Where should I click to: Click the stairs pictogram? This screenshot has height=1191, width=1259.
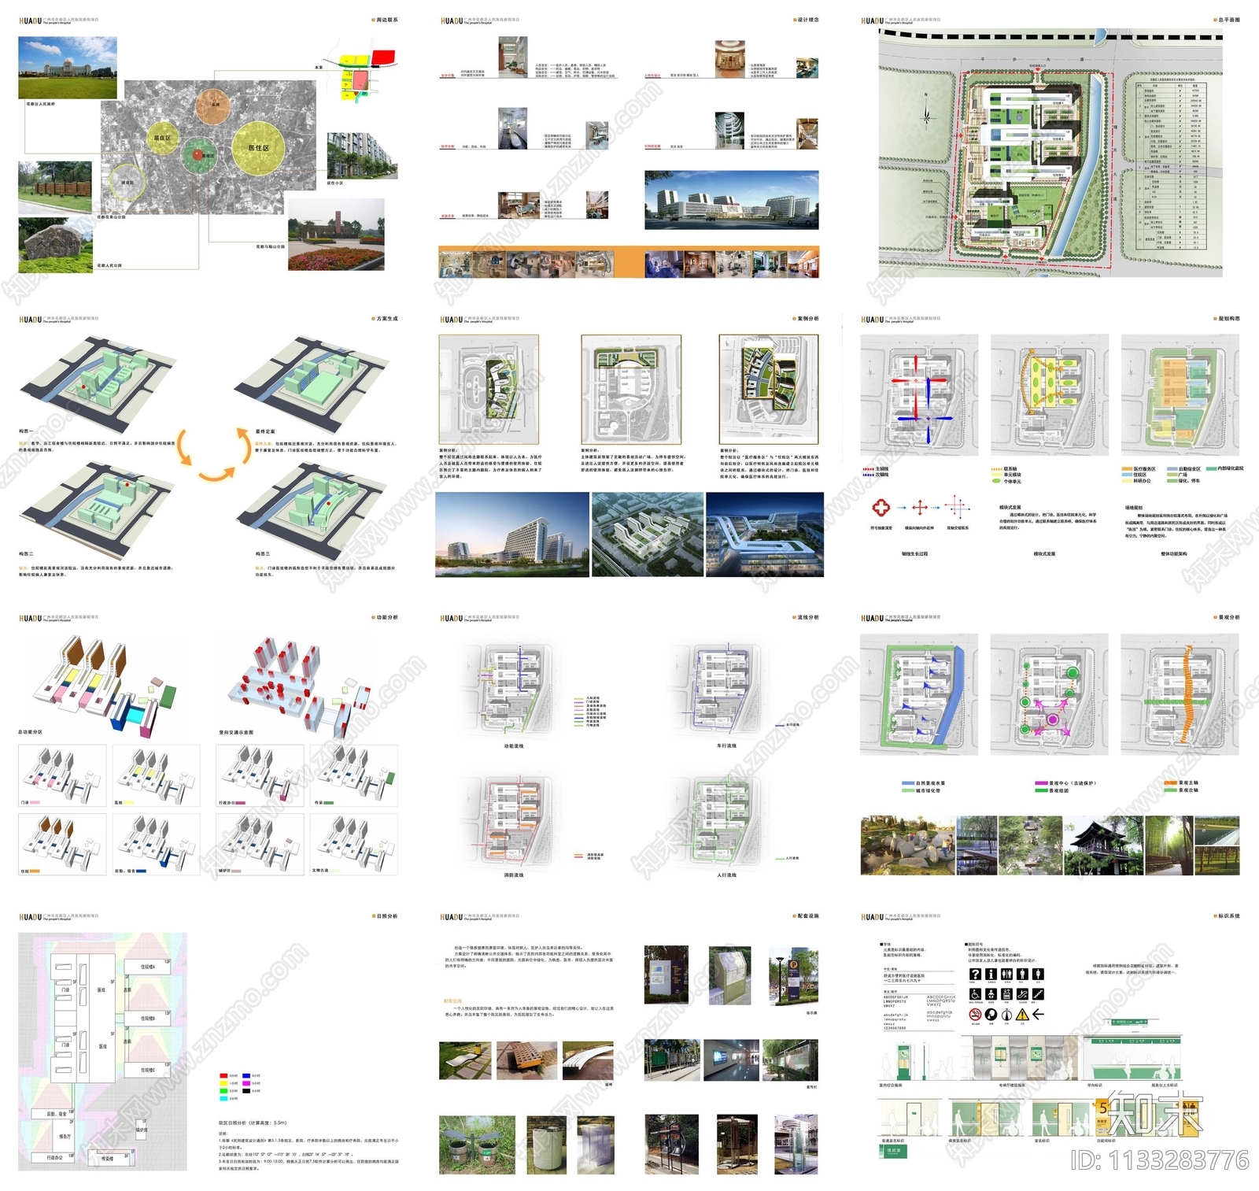(1038, 994)
